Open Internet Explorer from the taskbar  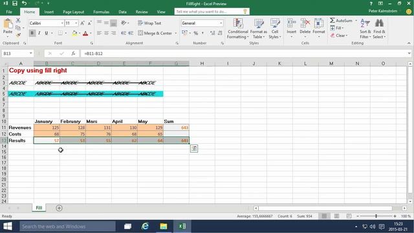[145, 227]
